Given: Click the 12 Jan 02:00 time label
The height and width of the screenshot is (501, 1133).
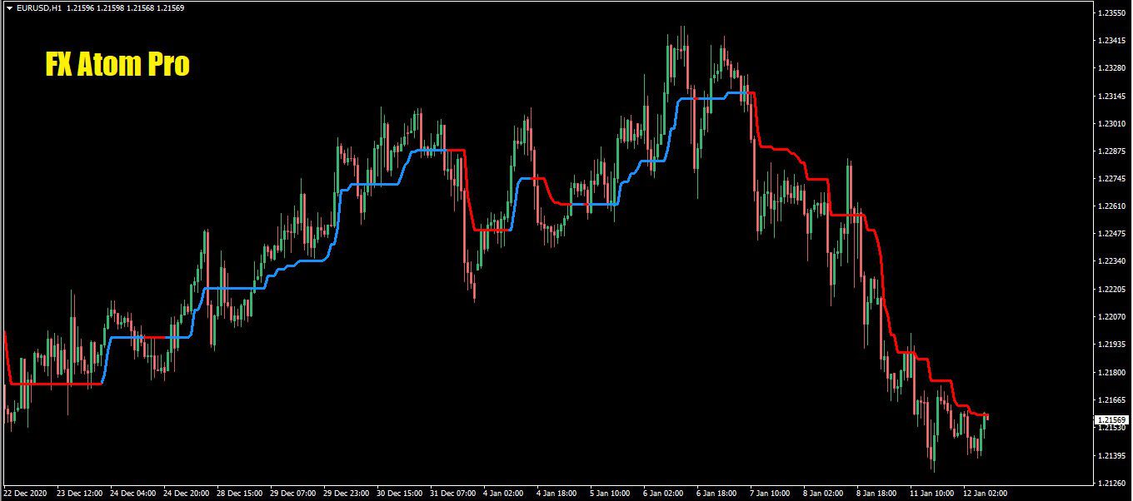Looking at the screenshot, I should pos(985,493).
